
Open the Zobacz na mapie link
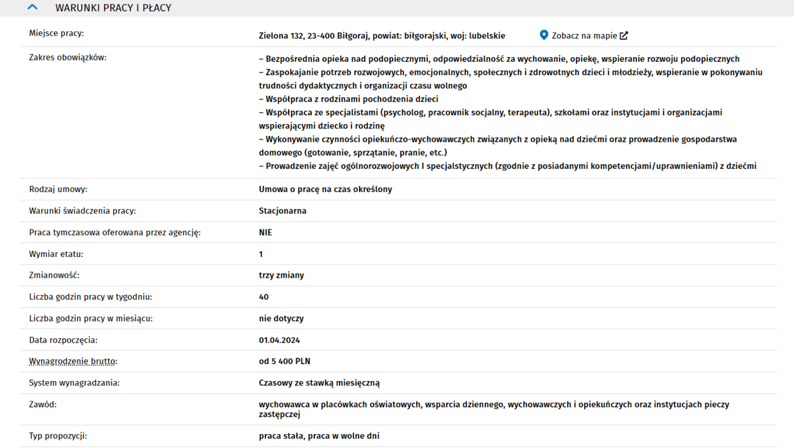(x=584, y=36)
